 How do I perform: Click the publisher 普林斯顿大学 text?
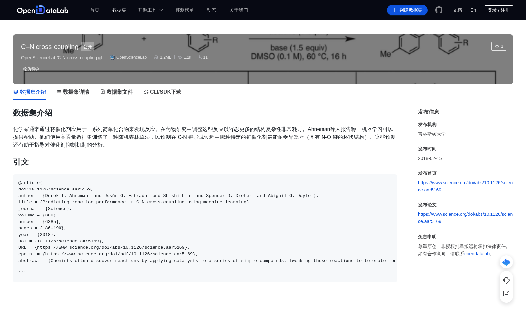coord(432,134)
